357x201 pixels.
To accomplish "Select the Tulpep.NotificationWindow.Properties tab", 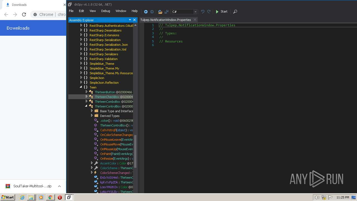I will point(166,20).
